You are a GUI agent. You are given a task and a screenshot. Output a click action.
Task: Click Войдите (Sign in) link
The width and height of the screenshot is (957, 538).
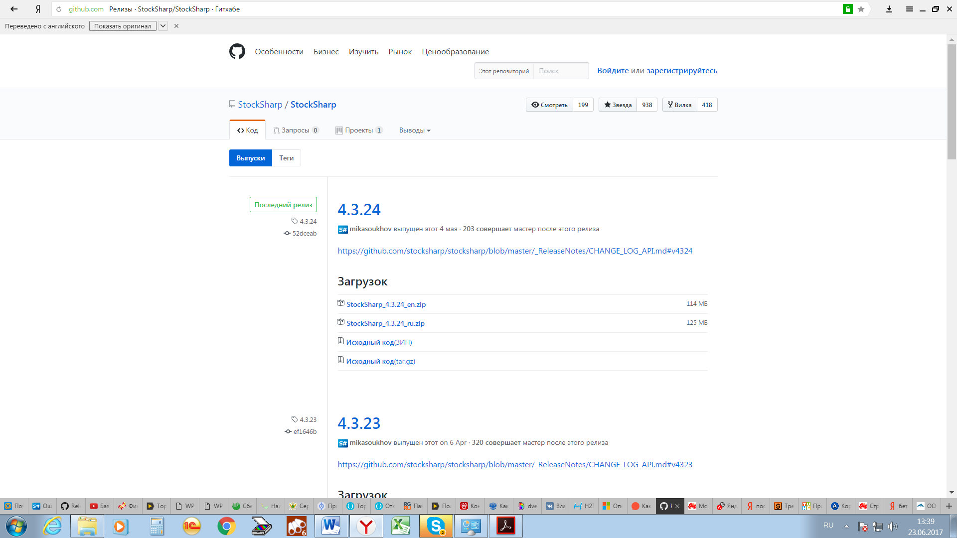[x=613, y=70]
